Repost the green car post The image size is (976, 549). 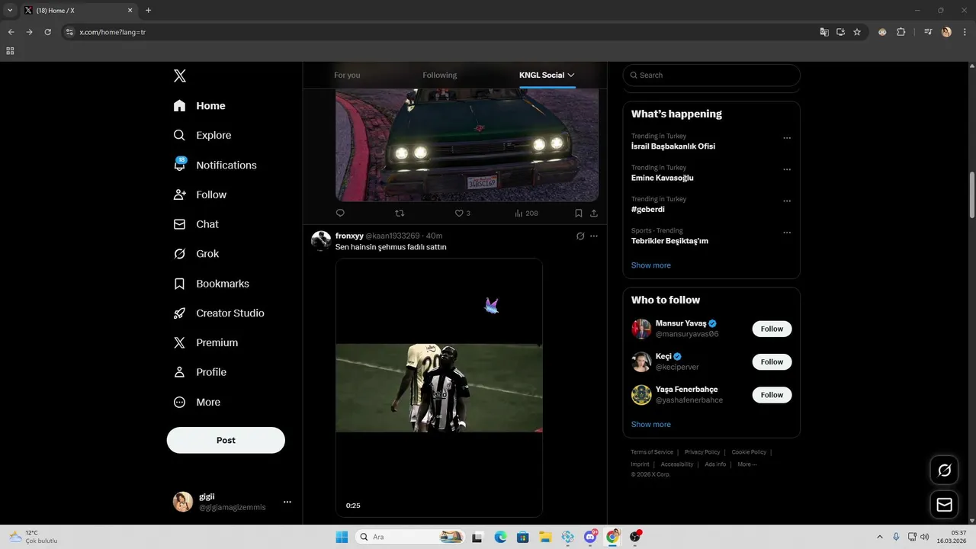(x=400, y=213)
